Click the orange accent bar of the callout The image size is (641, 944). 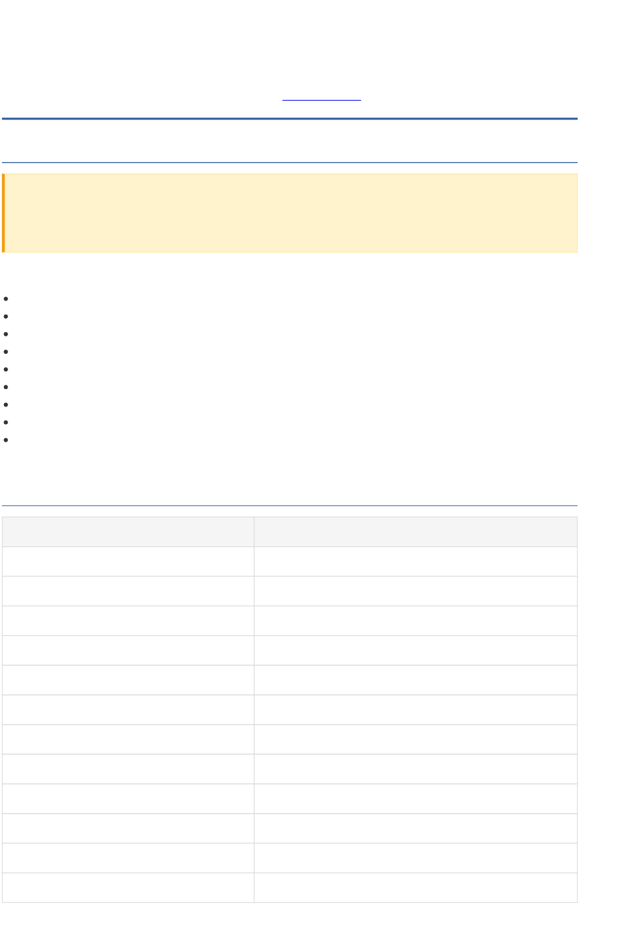click(3, 213)
